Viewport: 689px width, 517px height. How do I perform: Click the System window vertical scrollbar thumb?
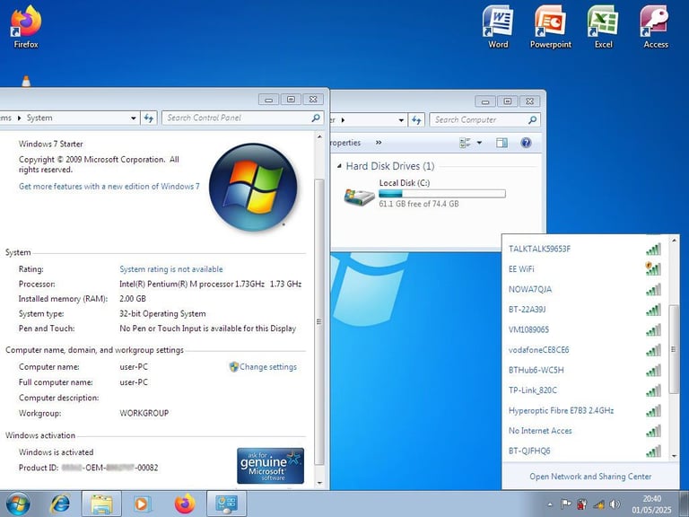click(x=319, y=322)
